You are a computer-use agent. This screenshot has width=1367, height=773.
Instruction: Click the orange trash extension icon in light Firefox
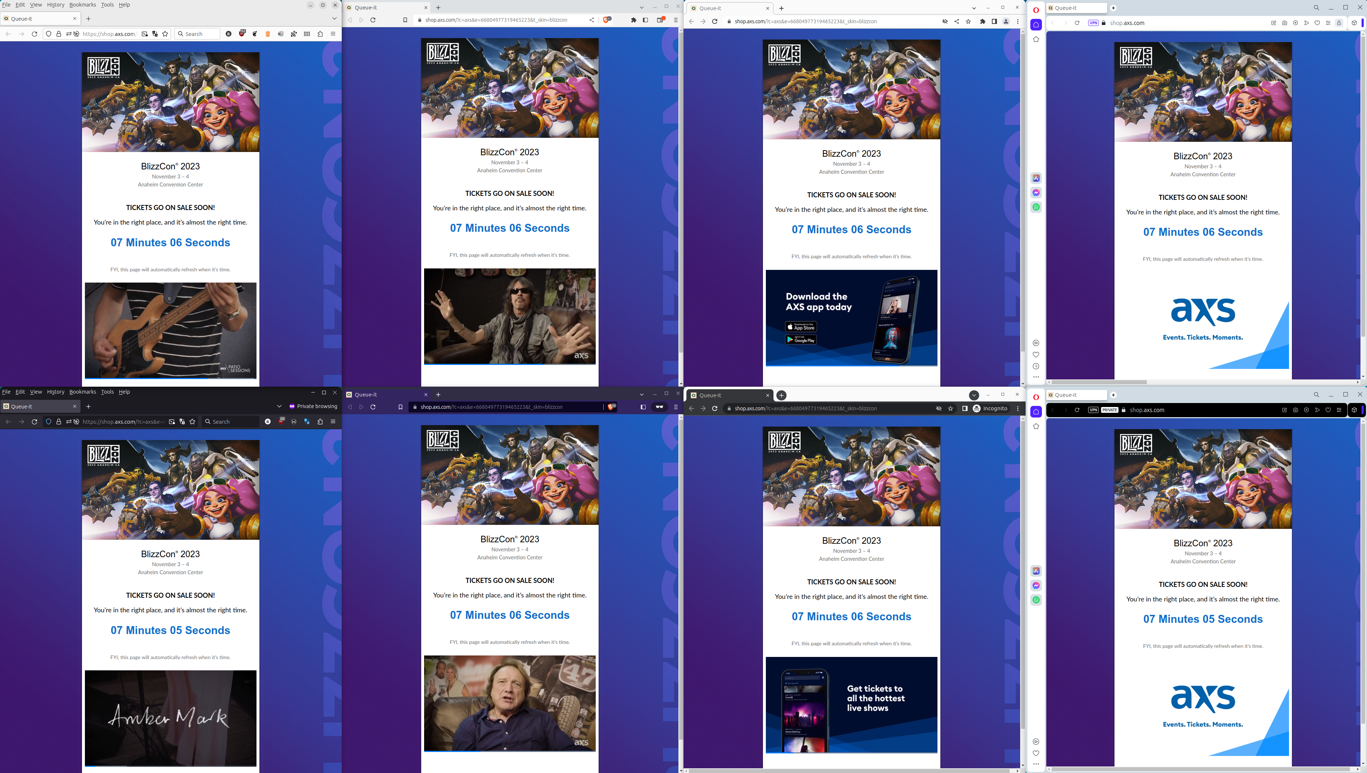click(x=268, y=34)
